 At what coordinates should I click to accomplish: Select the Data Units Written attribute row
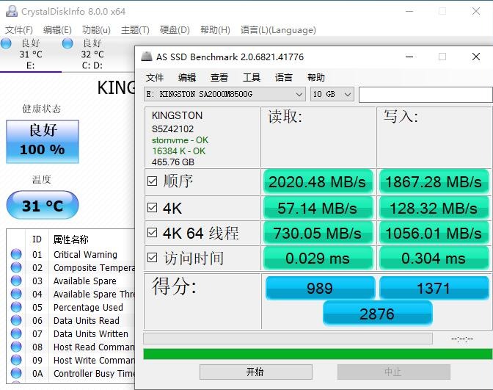70,333
